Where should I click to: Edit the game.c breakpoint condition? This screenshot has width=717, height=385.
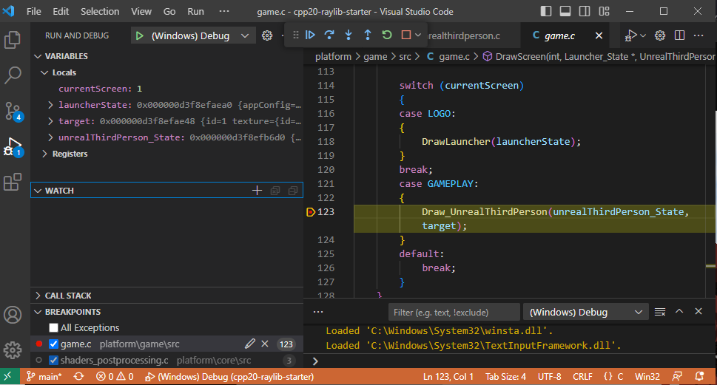click(249, 344)
